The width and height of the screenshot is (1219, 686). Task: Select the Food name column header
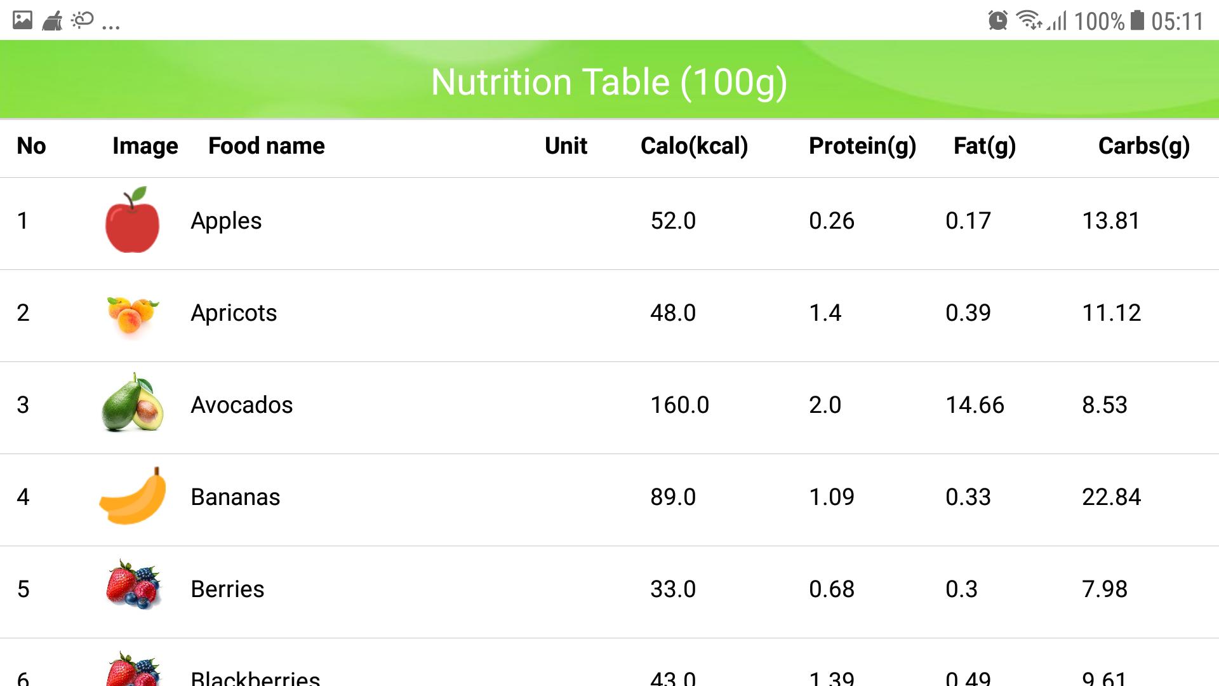(267, 146)
